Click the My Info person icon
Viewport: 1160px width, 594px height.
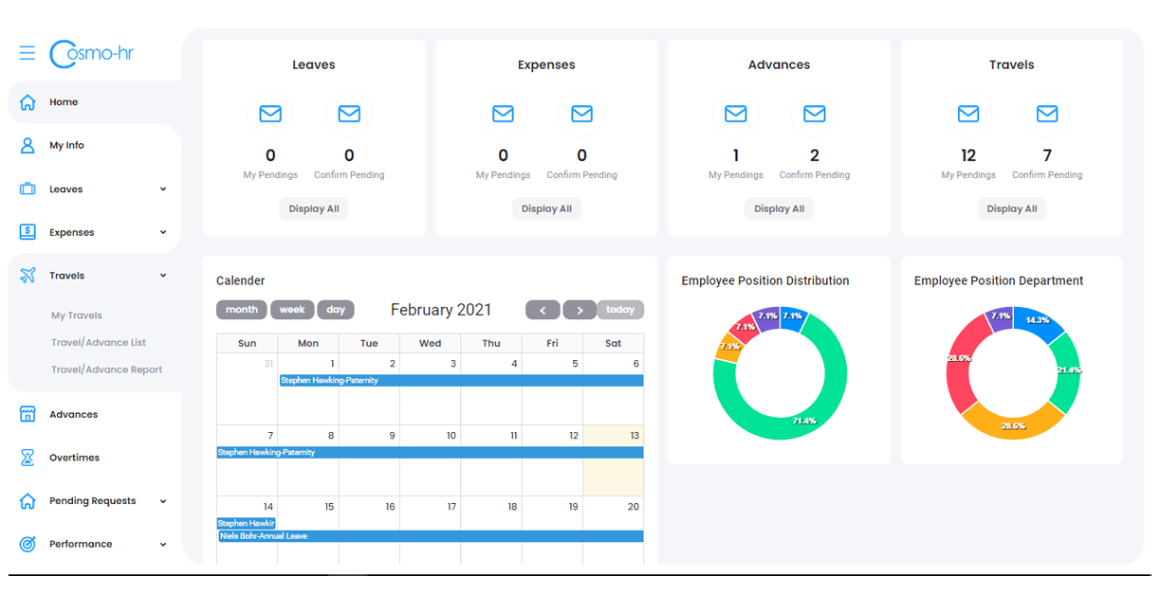tap(28, 146)
